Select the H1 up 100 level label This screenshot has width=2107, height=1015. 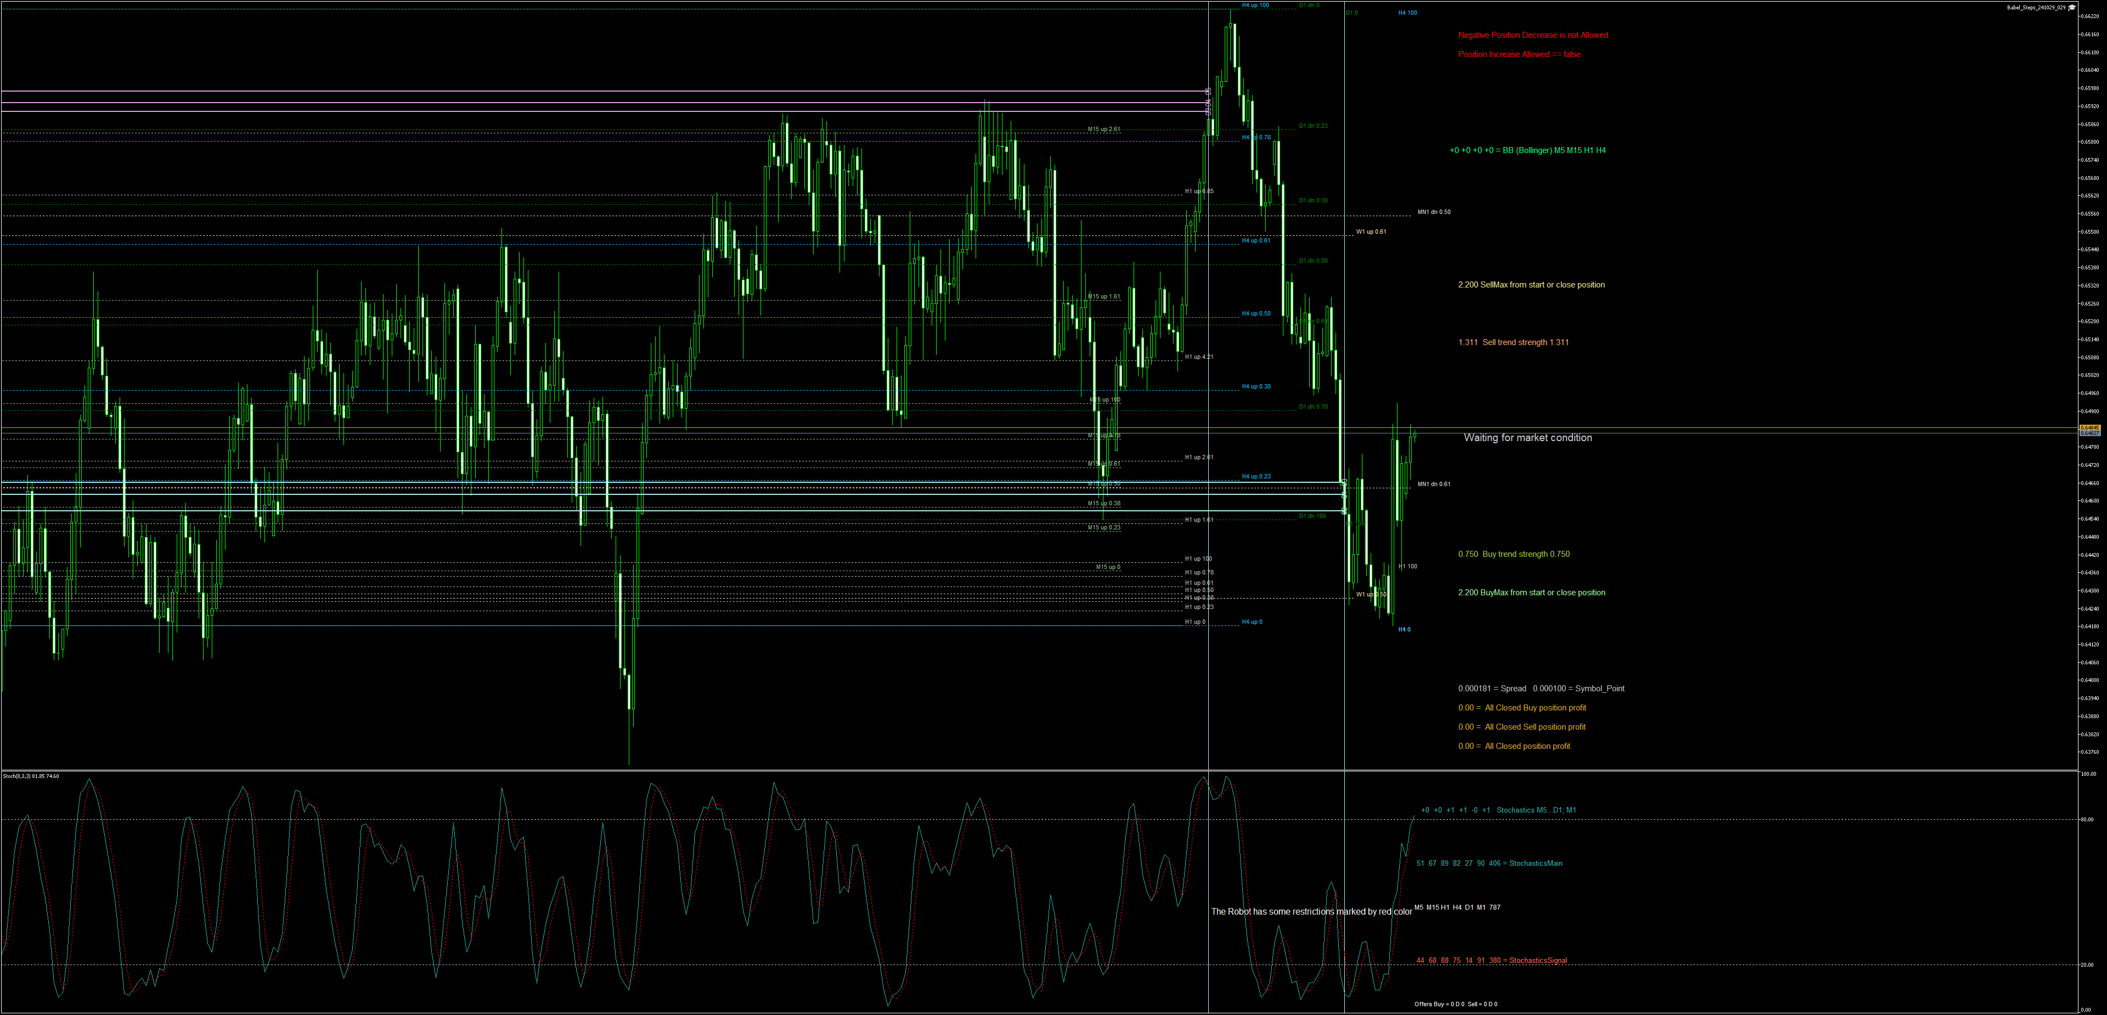pos(1198,559)
